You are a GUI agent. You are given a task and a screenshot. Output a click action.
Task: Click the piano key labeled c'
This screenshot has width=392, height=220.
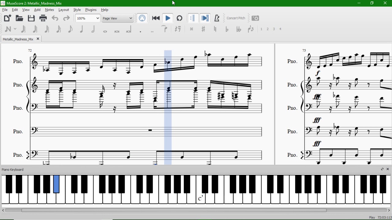[x=201, y=199]
